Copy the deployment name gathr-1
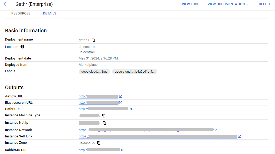 point(93,40)
